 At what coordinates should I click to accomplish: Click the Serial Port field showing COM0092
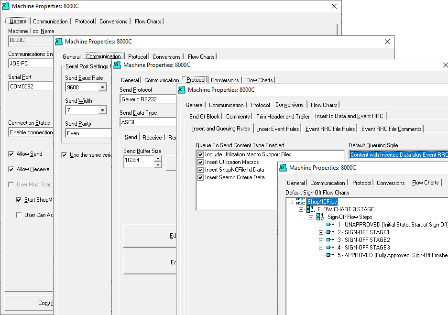click(31, 86)
